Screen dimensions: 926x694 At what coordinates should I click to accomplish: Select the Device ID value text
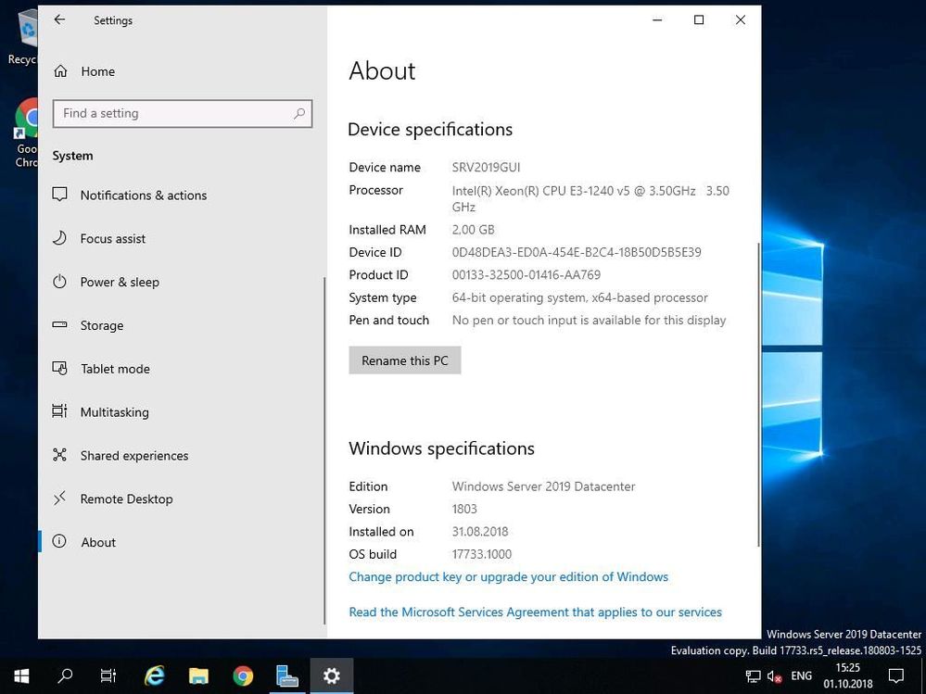coord(577,253)
